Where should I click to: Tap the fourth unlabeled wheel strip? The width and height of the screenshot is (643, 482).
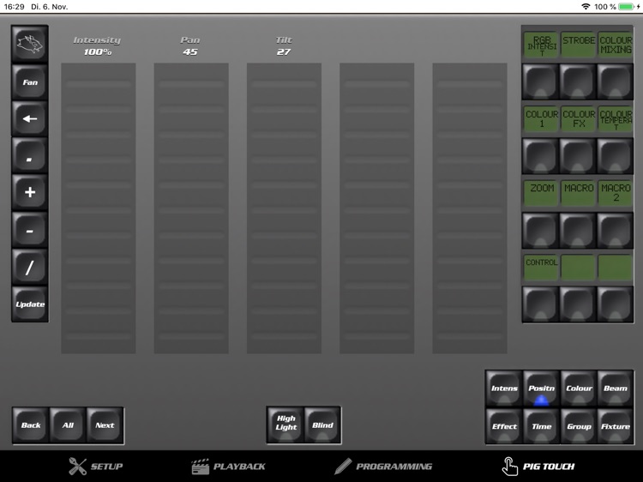[377, 208]
